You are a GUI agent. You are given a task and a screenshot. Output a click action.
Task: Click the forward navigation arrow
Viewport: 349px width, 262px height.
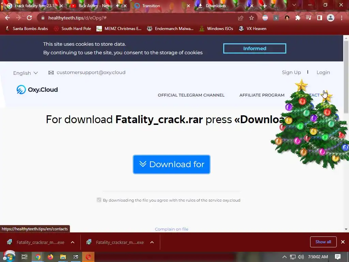pos(18,18)
